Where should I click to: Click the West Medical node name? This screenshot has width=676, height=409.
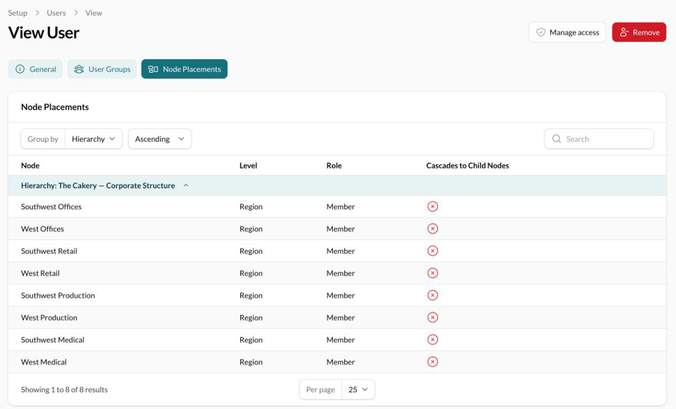(44, 362)
